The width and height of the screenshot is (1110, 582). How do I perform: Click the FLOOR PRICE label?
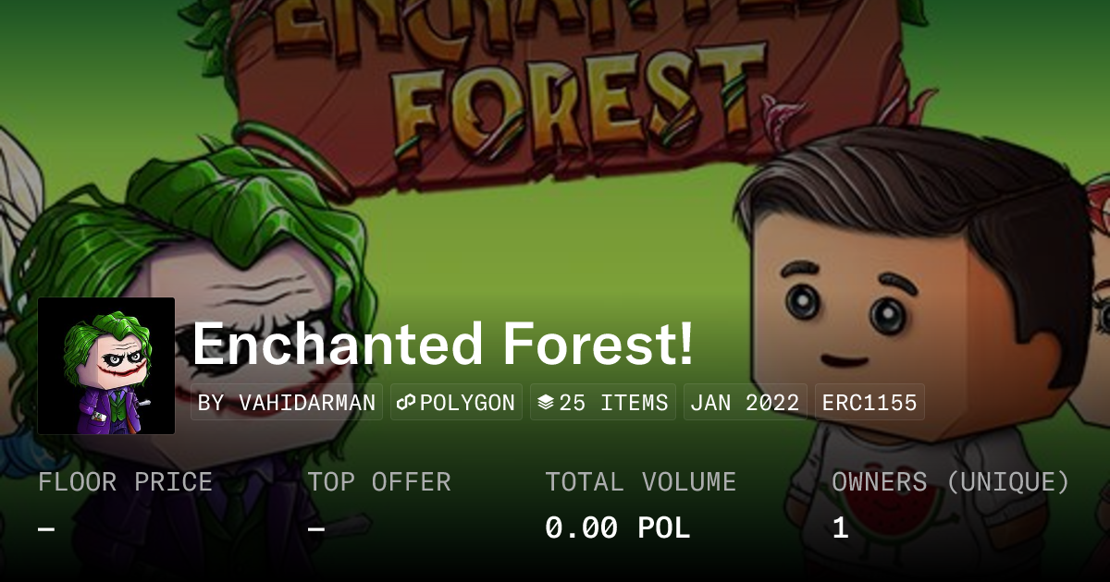[125, 482]
